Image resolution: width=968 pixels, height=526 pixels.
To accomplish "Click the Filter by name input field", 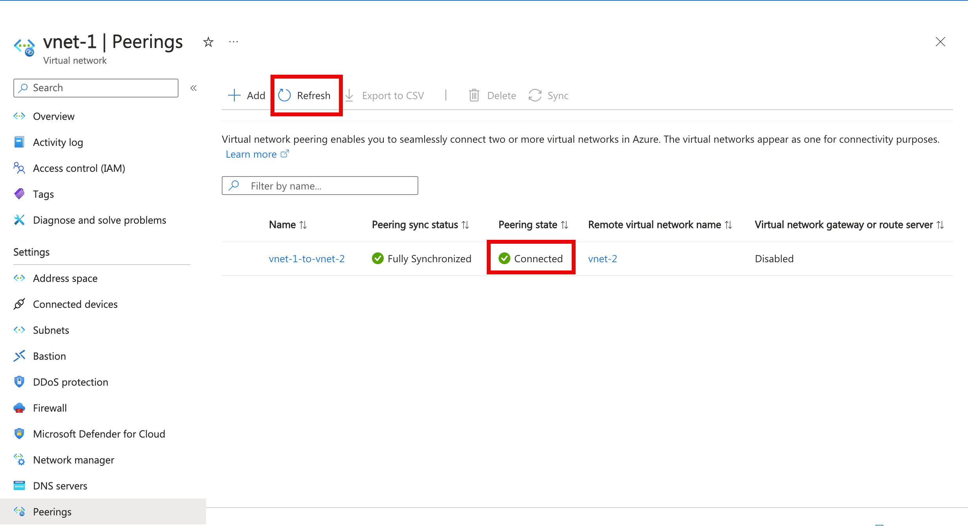I will pos(319,186).
